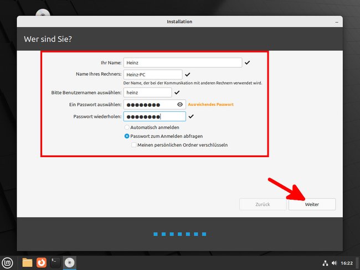
Task: Minimize the Installation window
Action: 337,22
